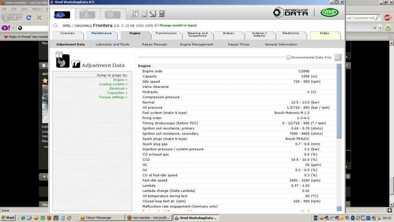The image size is (394, 222).
Task: Jump to Cooling system section
Action: click(x=113, y=84)
